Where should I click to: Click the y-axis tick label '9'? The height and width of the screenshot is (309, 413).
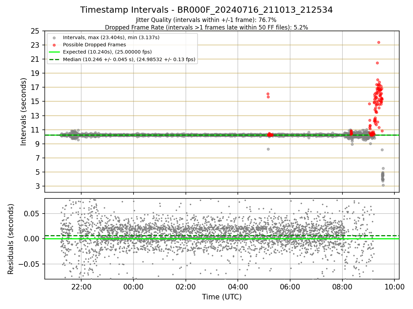click(37, 144)
